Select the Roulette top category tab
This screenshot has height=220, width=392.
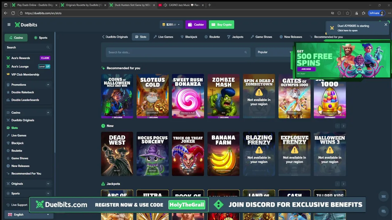pyautogui.click(x=212, y=37)
